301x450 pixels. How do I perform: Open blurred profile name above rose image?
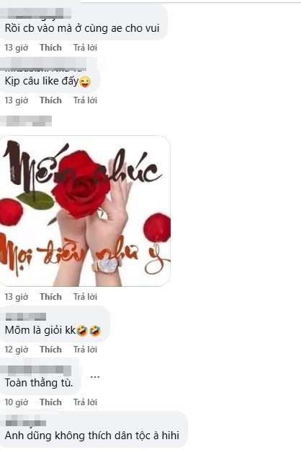[x=26, y=121]
